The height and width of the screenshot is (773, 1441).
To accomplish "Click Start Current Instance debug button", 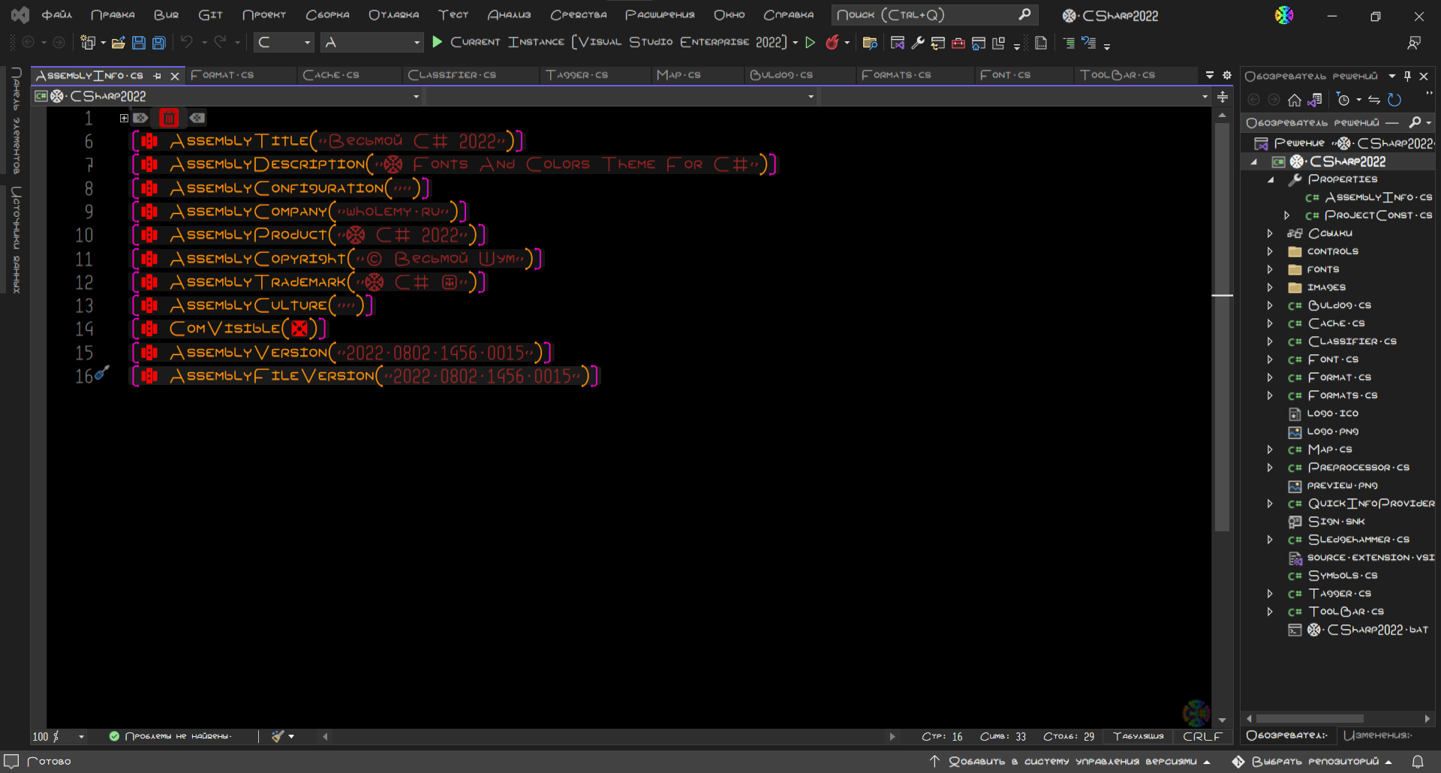I will click(x=609, y=43).
